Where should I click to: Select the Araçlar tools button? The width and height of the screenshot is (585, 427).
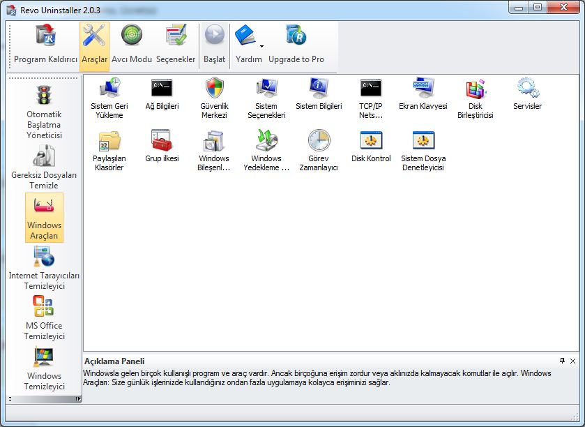94,45
